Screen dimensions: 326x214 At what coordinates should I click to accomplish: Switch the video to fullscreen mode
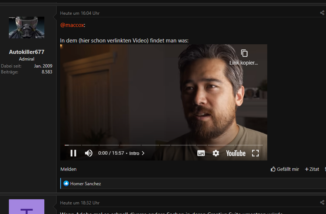[x=255, y=153]
